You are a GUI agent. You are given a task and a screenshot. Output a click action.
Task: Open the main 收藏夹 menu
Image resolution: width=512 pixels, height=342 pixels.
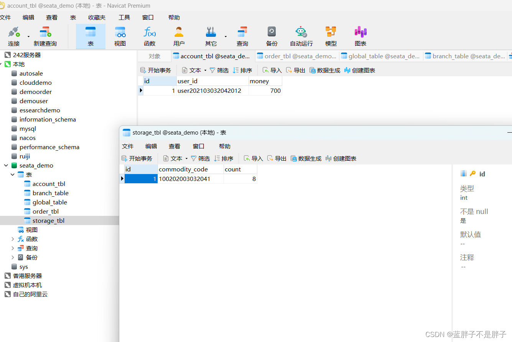[x=97, y=17]
